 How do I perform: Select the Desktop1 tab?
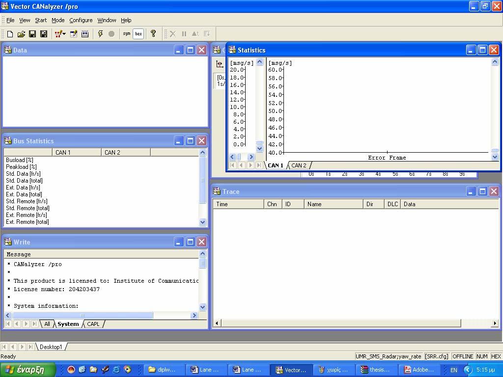(x=51, y=347)
